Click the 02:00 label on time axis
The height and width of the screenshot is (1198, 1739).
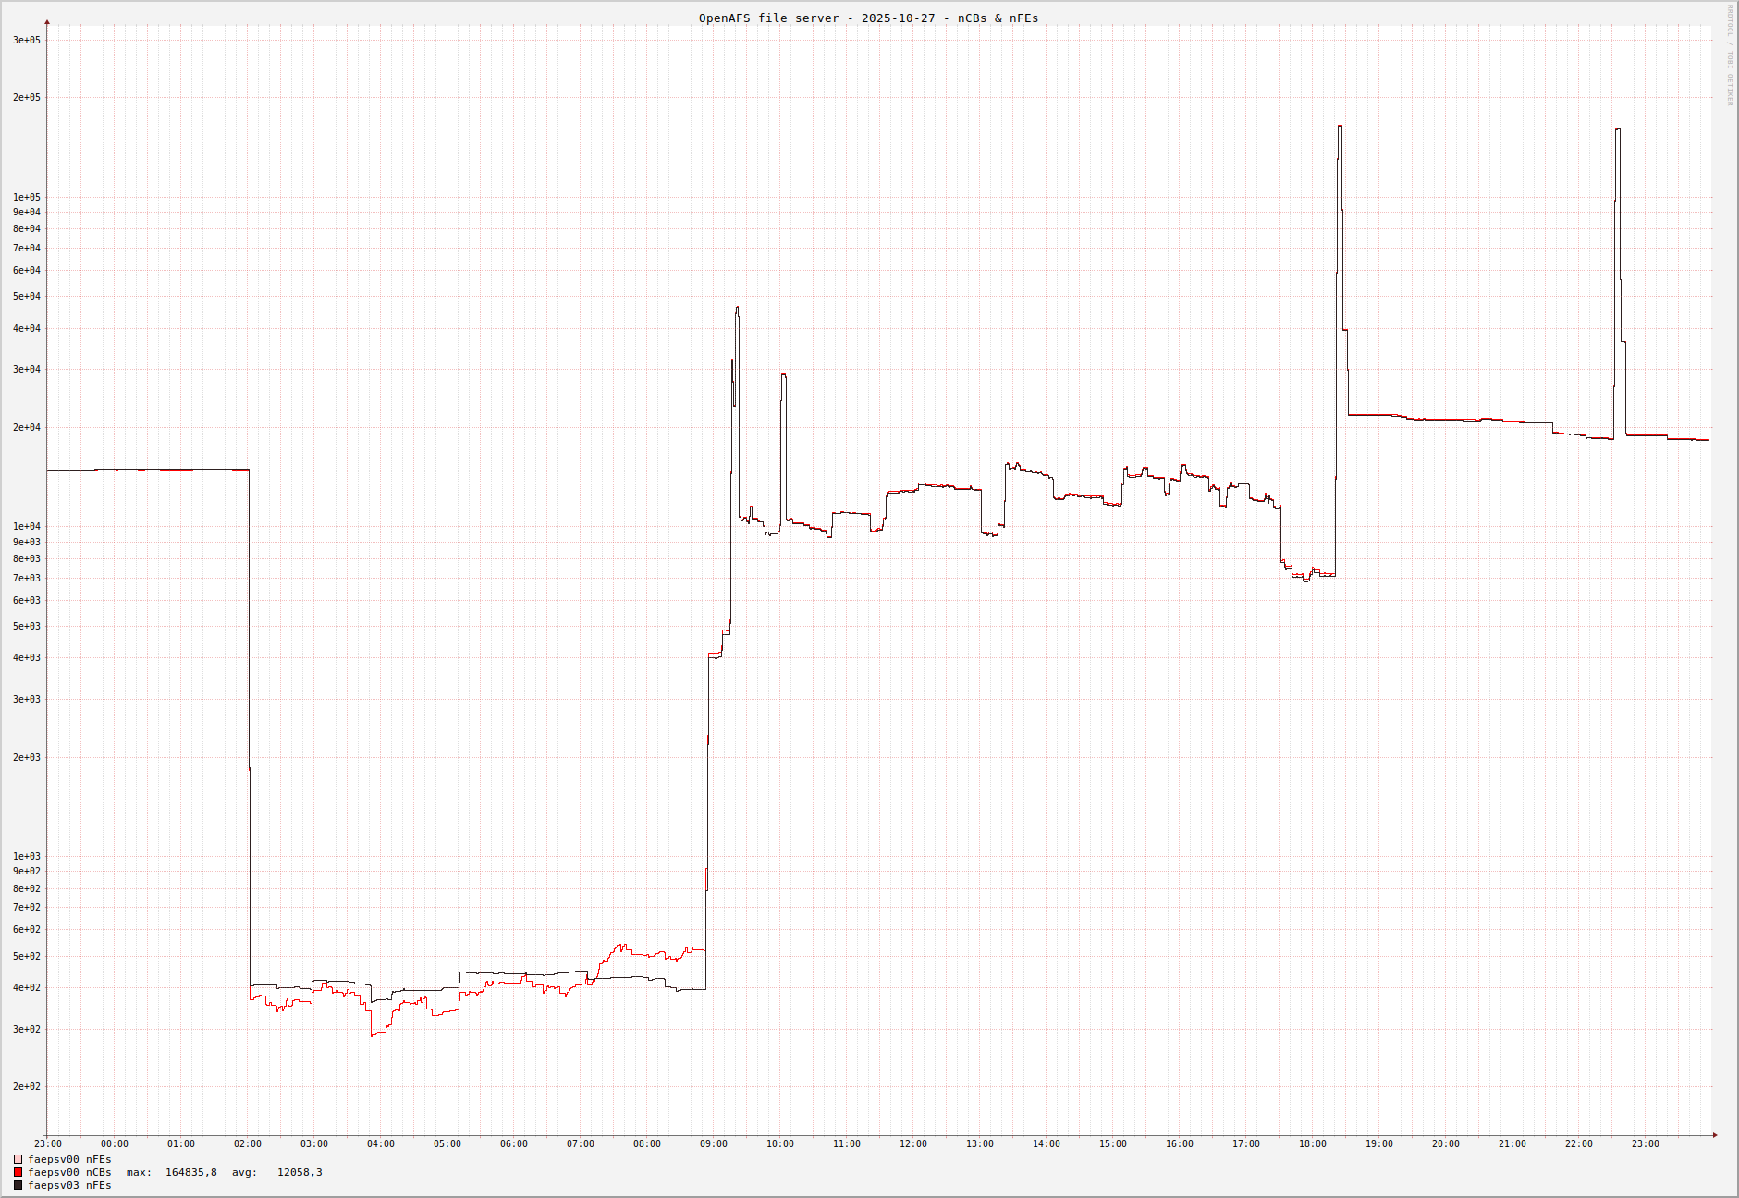248,1144
